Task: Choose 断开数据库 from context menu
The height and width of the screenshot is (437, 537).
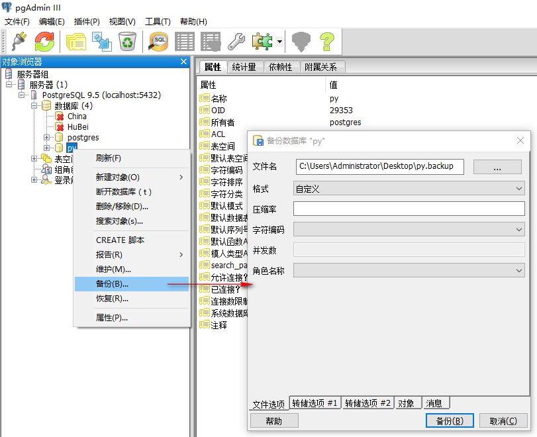Action: click(132, 192)
